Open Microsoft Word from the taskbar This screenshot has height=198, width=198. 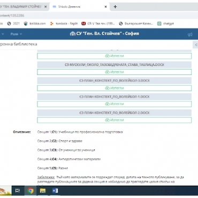[55, 191]
